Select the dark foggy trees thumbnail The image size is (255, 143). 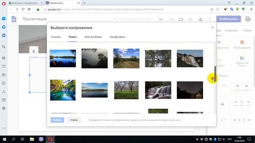[x=94, y=58]
